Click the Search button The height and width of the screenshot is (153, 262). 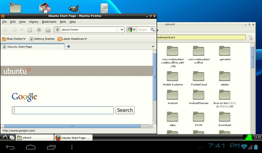pyautogui.click(x=125, y=110)
